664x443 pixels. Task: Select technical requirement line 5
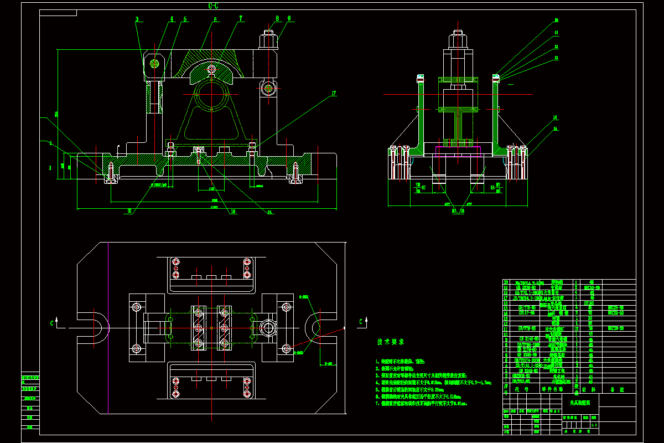409,390
